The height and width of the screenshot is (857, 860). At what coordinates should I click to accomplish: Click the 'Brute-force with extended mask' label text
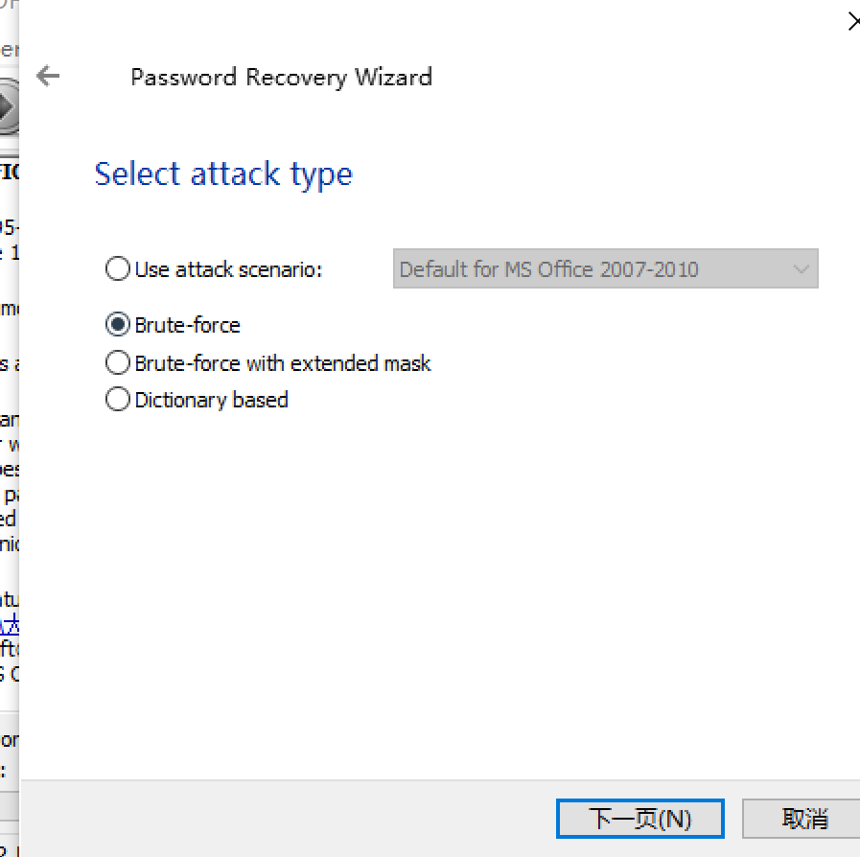pyautogui.click(x=283, y=363)
